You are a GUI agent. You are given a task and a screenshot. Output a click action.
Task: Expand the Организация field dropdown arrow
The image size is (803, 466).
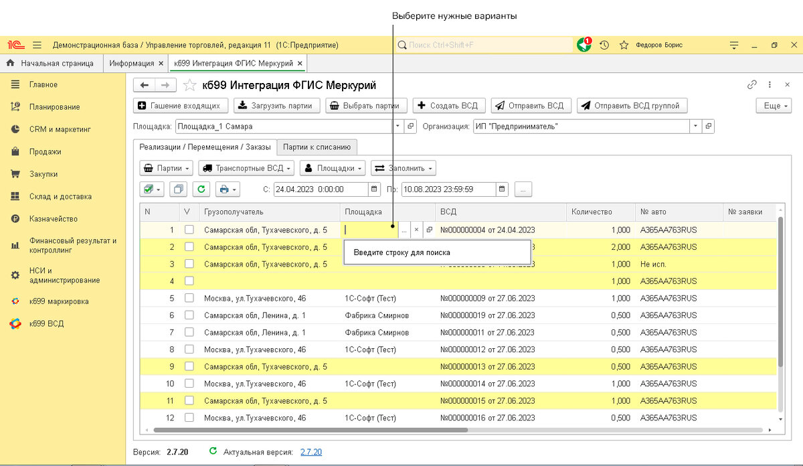coord(696,126)
